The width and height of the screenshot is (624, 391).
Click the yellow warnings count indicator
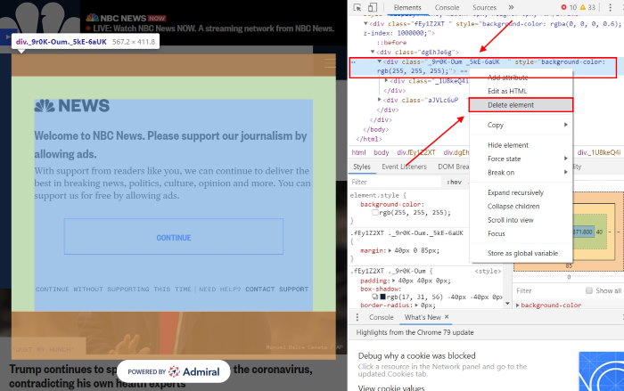click(x=587, y=7)
